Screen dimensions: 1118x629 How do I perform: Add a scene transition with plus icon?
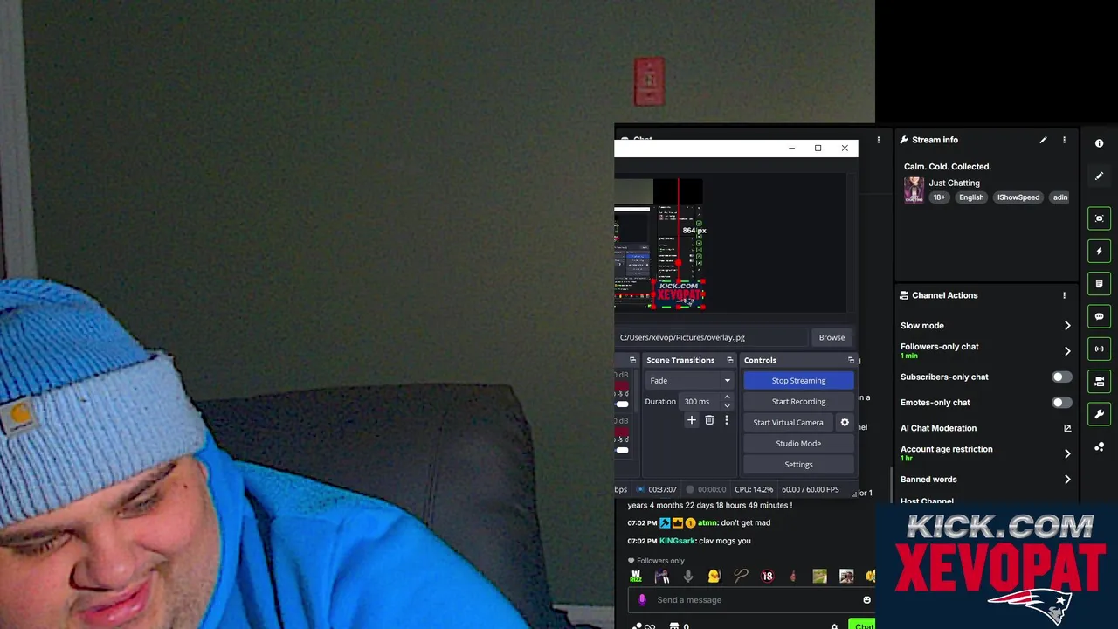692,420
